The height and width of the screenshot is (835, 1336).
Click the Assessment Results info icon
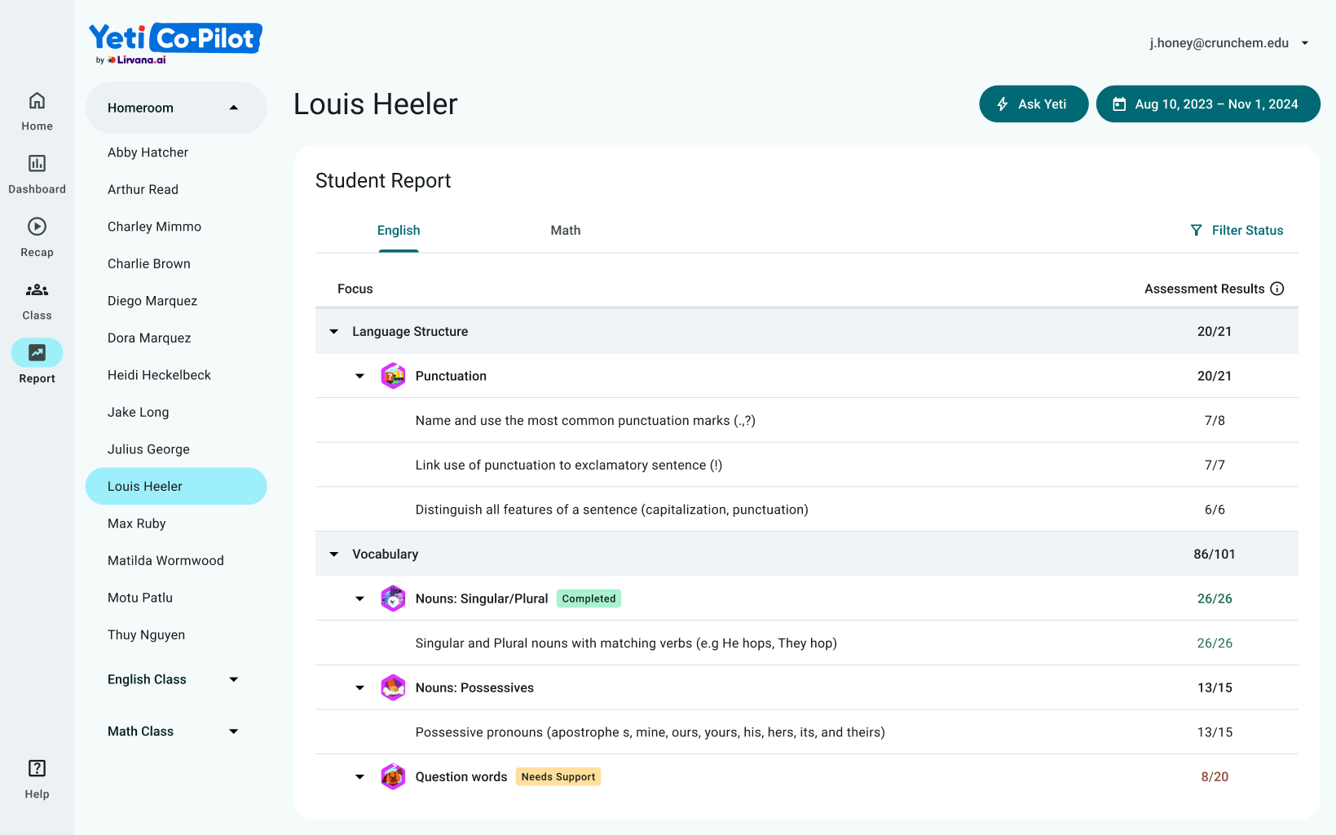[x=1277, y=289]
